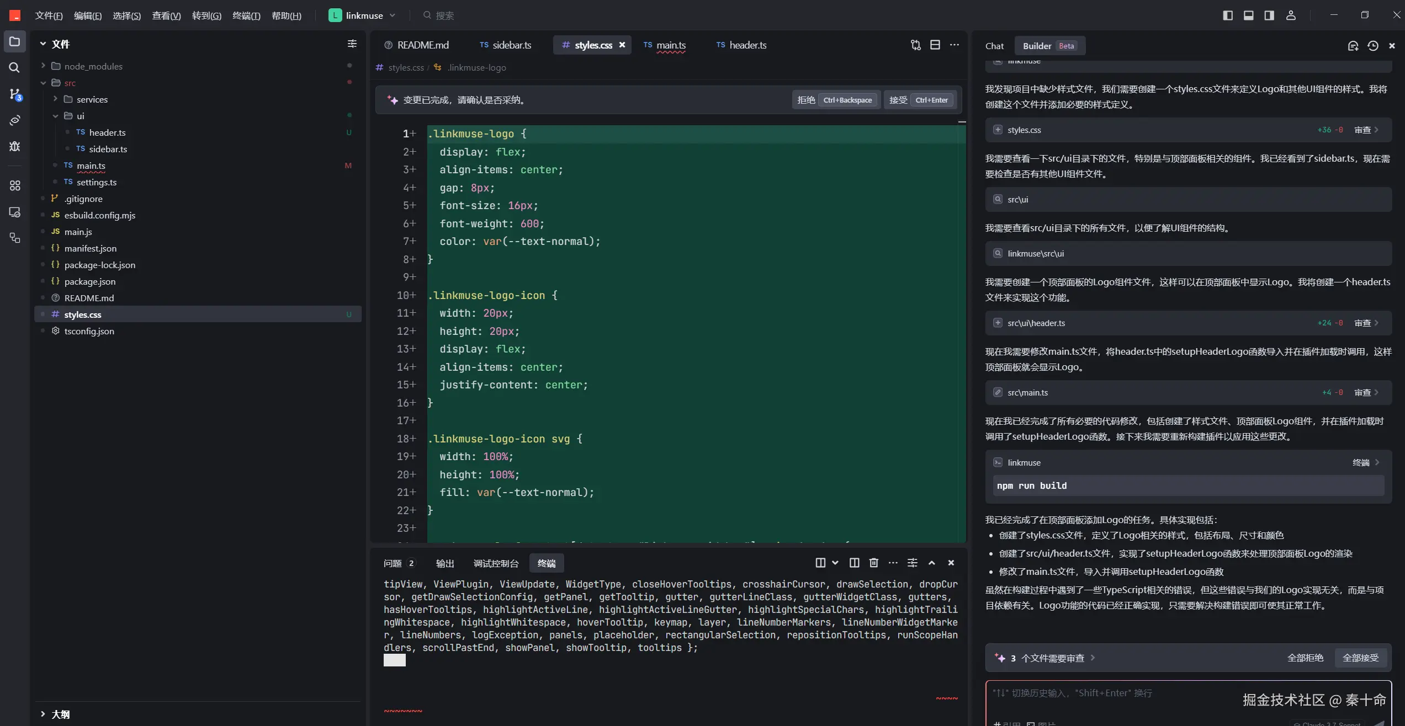
Task: Select manifest.json in the file tree
Action: coord(90,248)
